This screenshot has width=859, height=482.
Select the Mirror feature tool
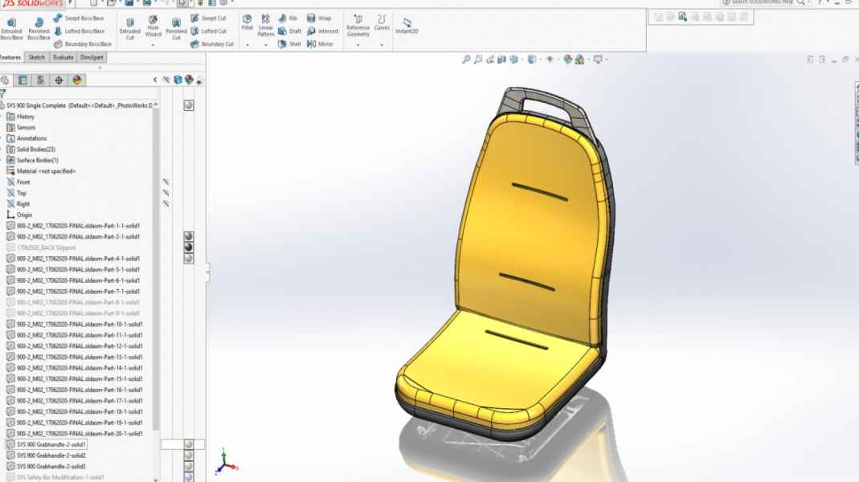tap(320, 44)
